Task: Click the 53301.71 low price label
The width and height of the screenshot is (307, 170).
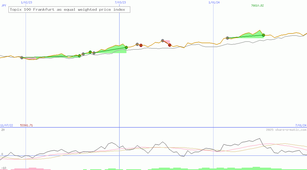Action: [26, 125]
